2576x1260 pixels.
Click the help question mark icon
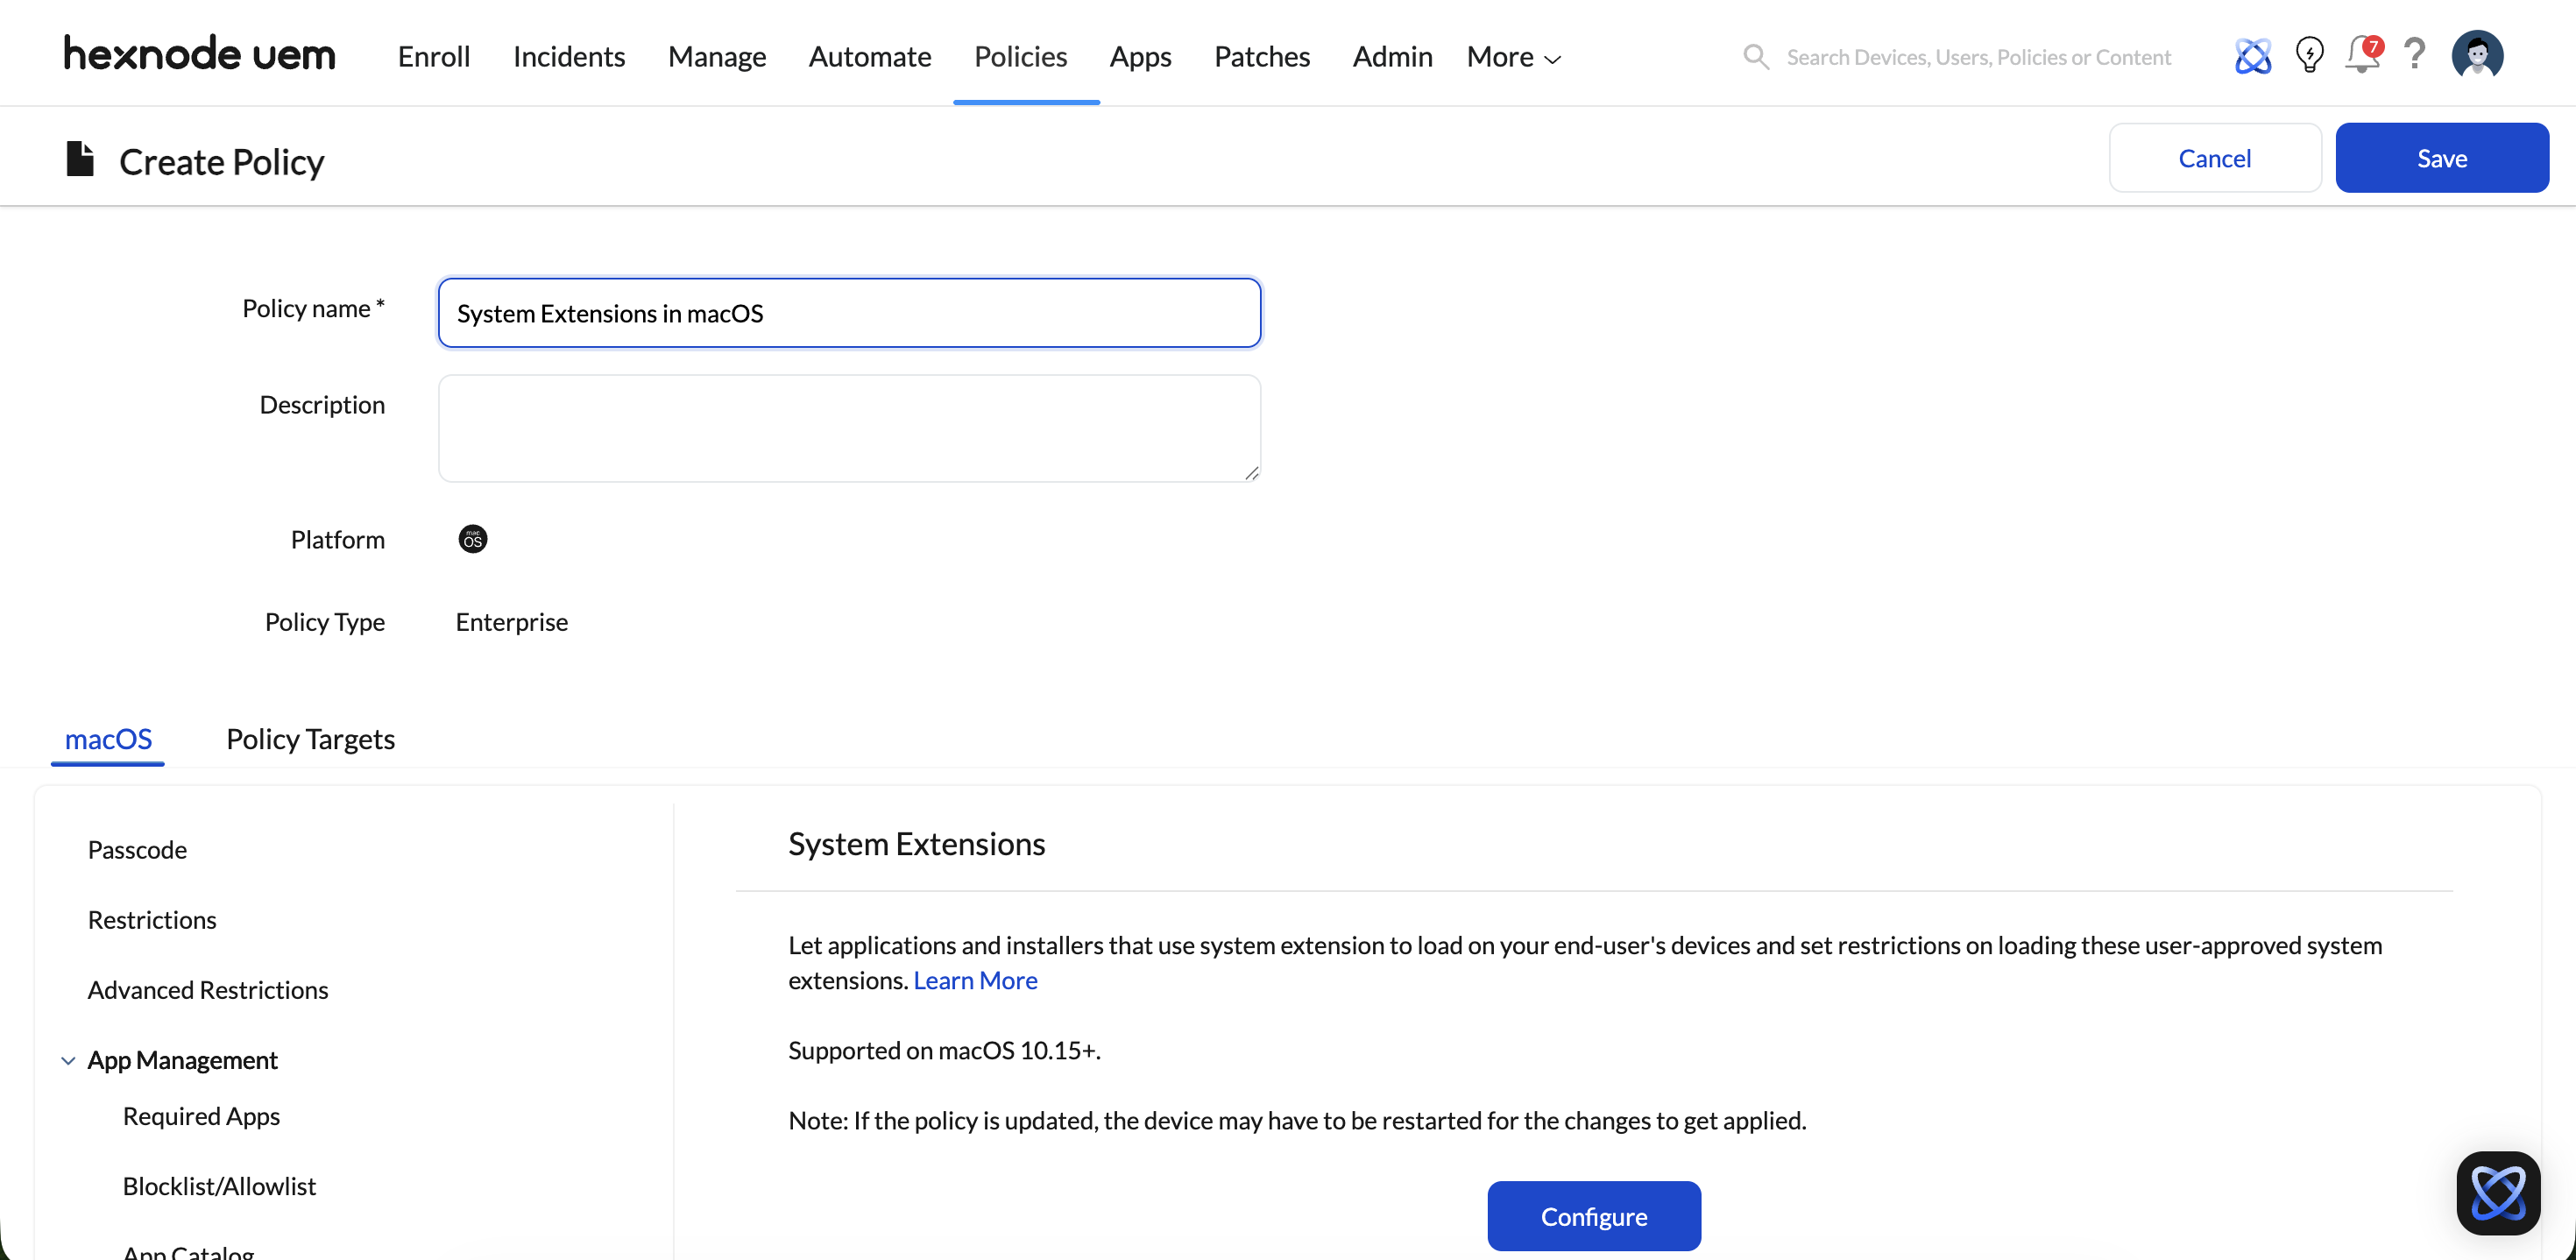point(2415,55)
